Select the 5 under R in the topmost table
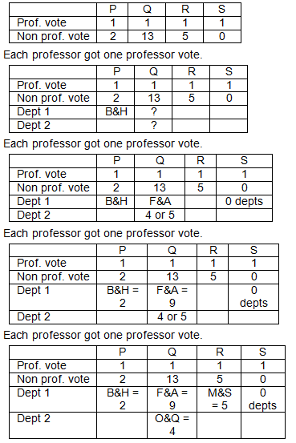 pos(184,36)
